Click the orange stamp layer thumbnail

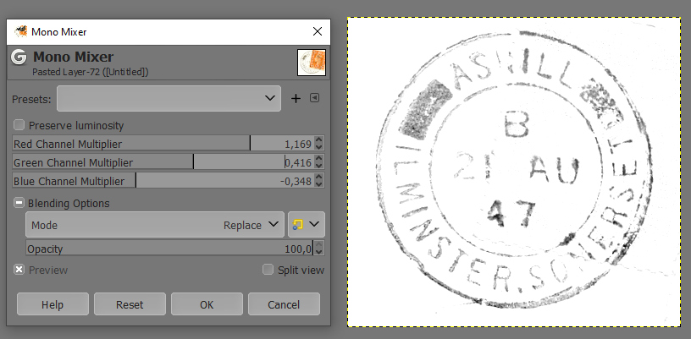(x=312, y=63)
